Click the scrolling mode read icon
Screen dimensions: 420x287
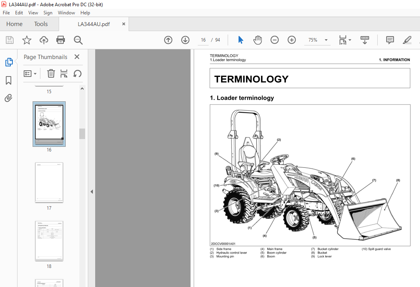(x=364, y=40)
